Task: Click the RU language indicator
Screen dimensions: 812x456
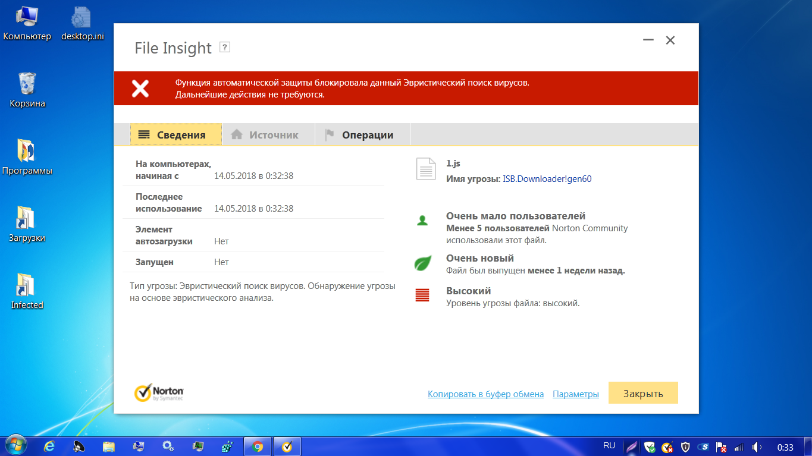Action: (x=609, y=445)
